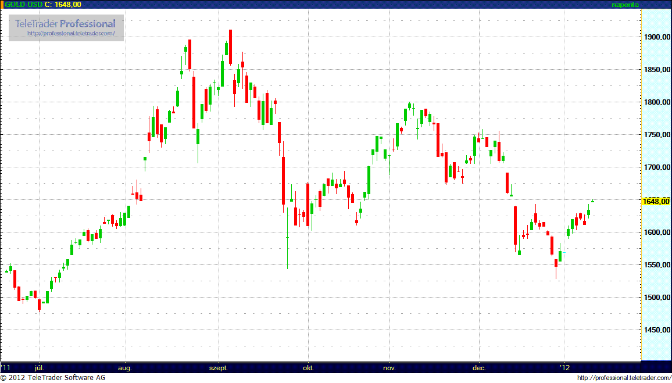Click the 1450,00 price axis label
This screenshot has width=672, height=383.
[656, 330]
